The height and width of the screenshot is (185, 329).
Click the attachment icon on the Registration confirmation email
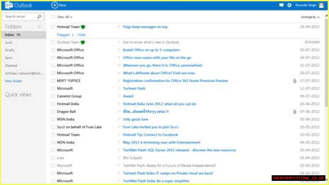295,81
